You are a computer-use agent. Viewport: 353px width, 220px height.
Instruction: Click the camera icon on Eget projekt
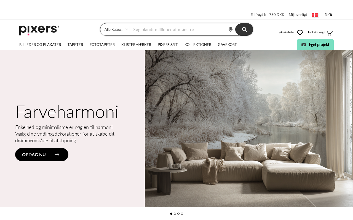[x=304, y=45]
